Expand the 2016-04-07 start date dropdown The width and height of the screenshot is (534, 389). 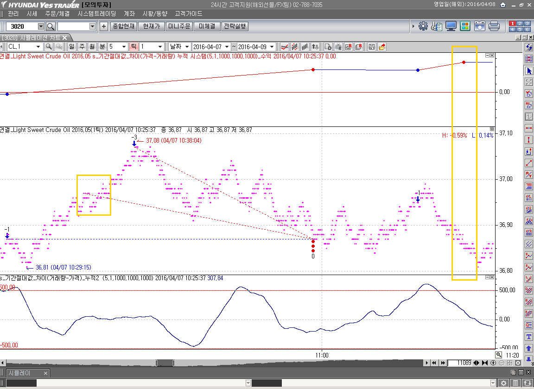click(226, 47)
